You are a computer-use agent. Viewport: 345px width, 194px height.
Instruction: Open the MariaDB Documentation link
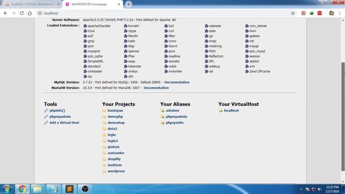click(x=156, y=88)
